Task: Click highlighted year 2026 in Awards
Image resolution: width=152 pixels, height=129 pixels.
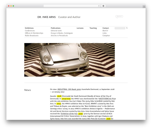Action: tap(59, 96)
